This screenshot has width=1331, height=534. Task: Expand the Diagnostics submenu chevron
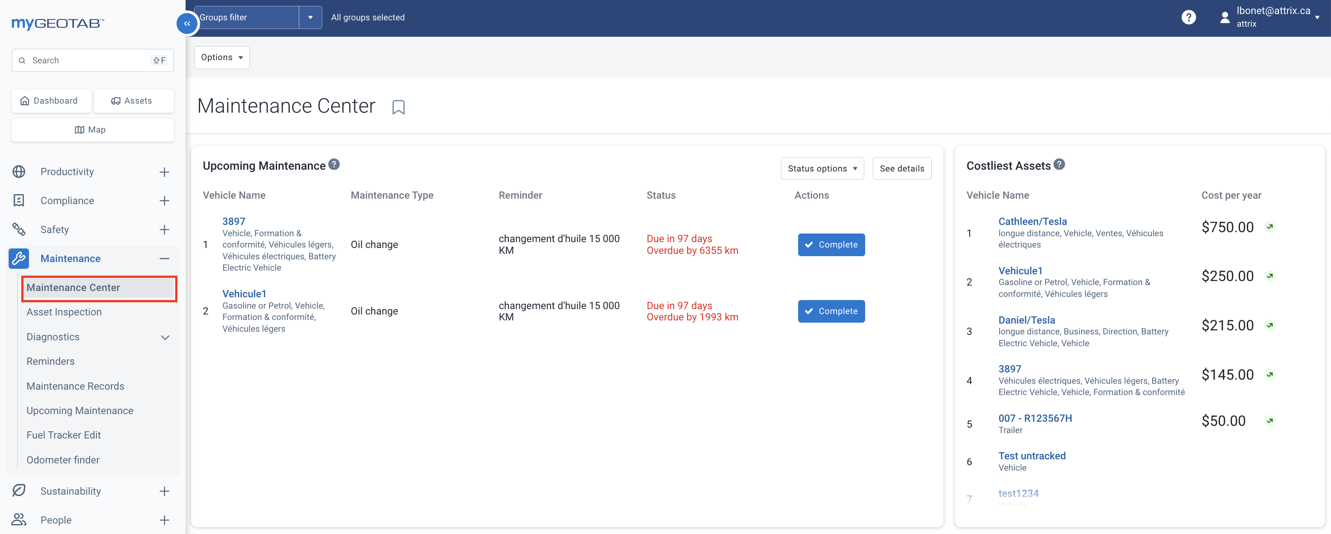point(165,337)
